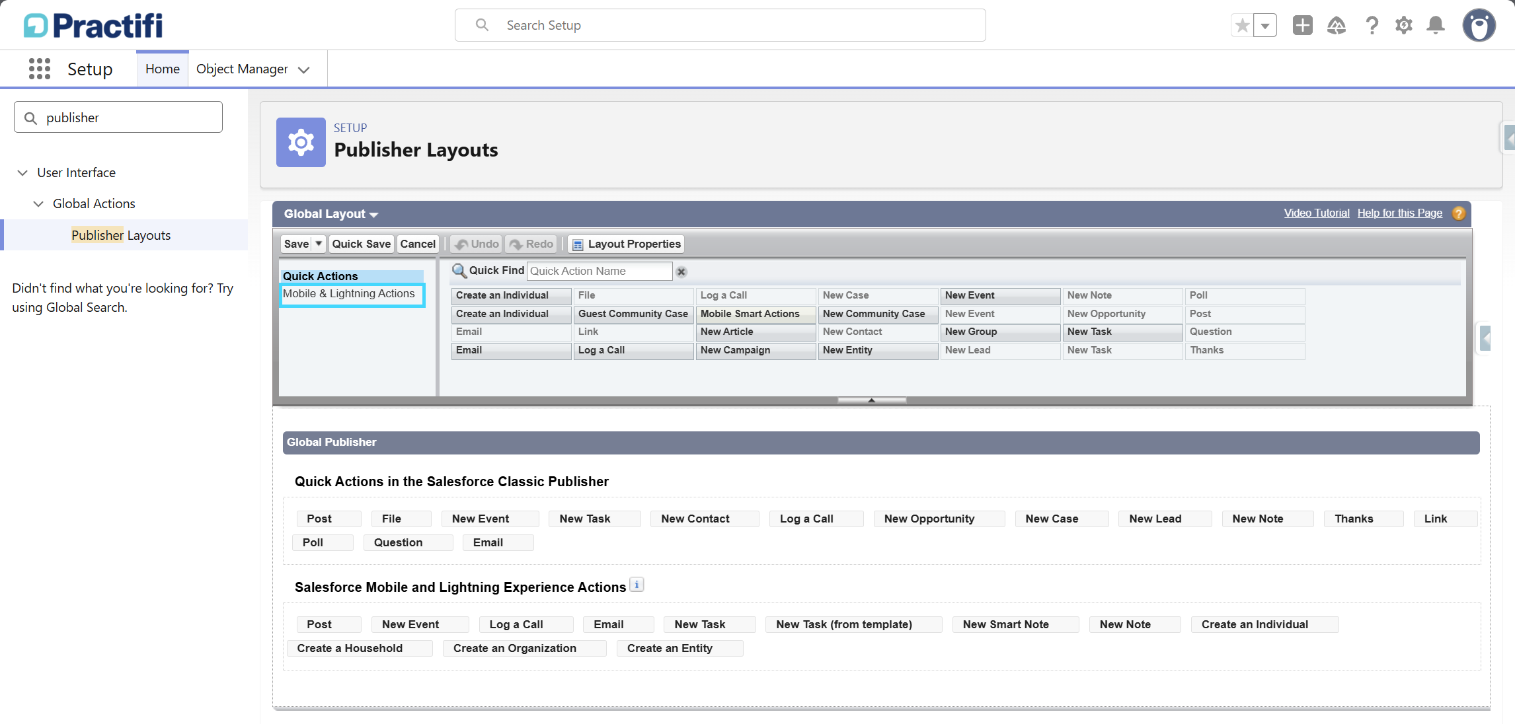Open Layout Properties
1515x724 pixels.
click(626, 244)
